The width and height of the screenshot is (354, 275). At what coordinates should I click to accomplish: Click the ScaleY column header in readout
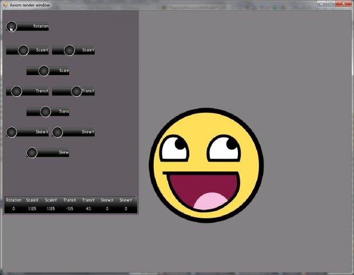pyautogui.click(x=51, y=200)
